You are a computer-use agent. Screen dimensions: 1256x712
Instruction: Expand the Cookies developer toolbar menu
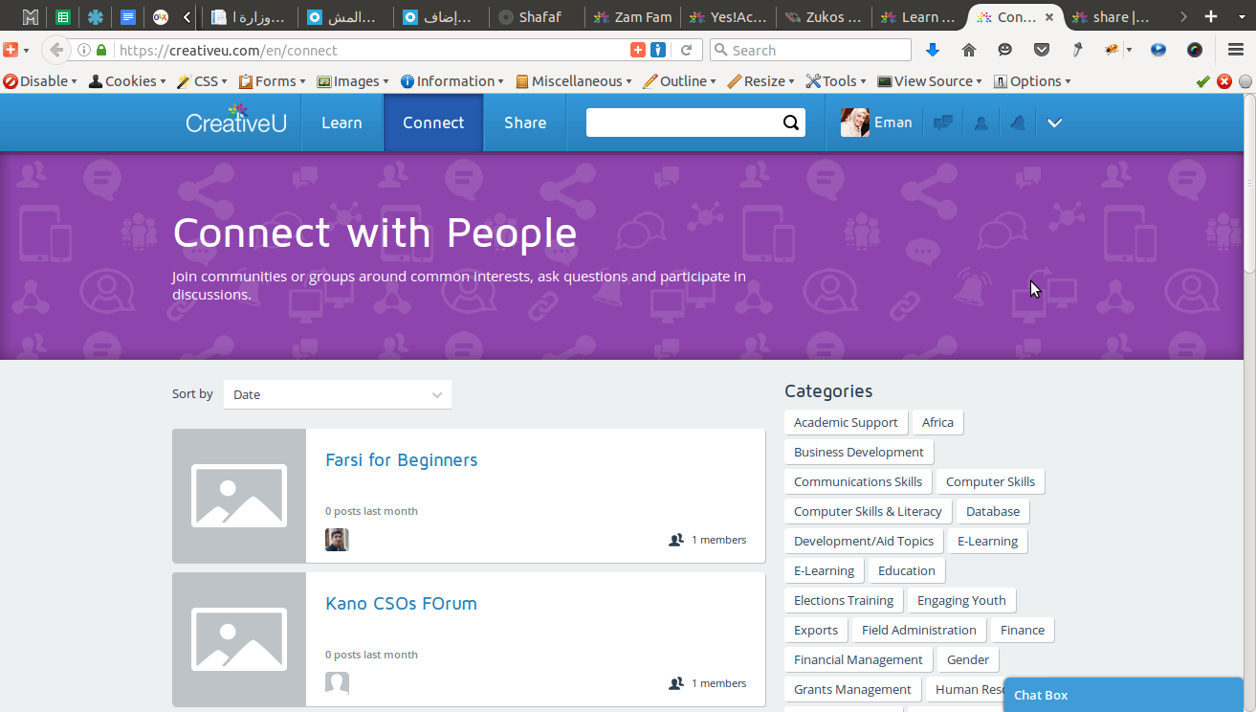(x=126, y=81)
